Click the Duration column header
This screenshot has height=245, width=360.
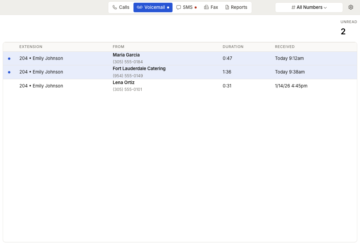(x=233, y=47)
